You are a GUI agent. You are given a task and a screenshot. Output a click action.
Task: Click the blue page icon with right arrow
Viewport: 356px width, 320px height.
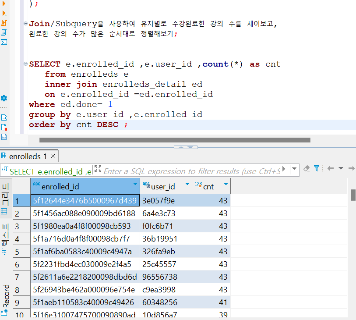(x=4, y=117)
